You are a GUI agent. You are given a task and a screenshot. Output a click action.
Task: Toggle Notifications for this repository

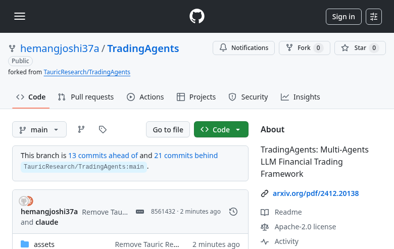coord(243,48)
